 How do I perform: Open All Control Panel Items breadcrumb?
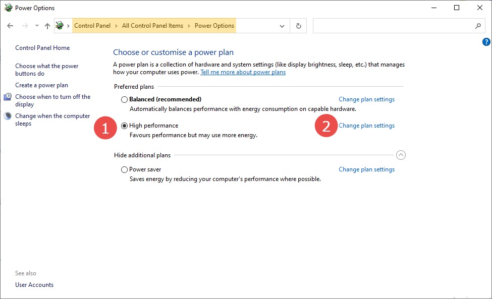[152, 26]
